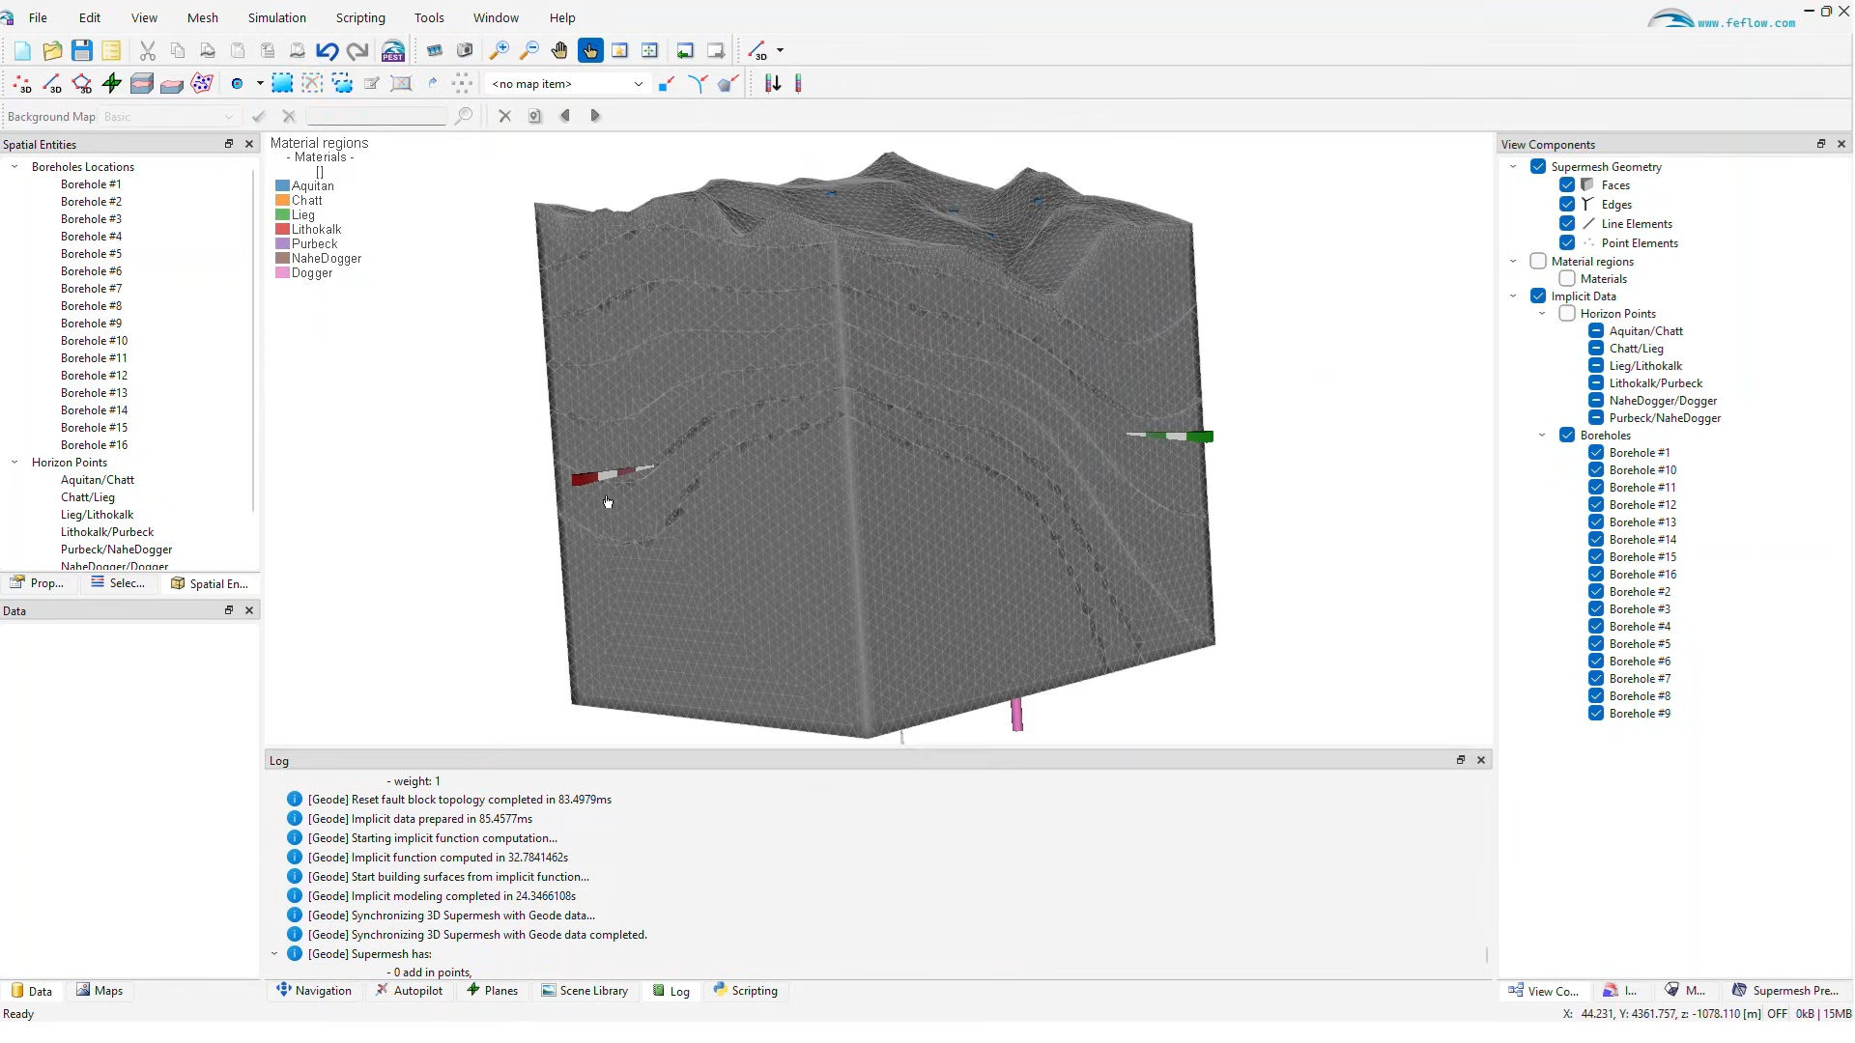
Task: Open the no map item dropdown
Action: [567, 84]
